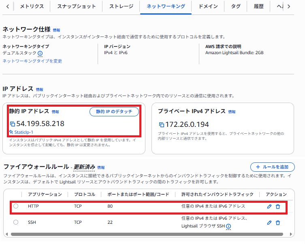
Task: Go to the ドメイン tab
Action: 208,6
